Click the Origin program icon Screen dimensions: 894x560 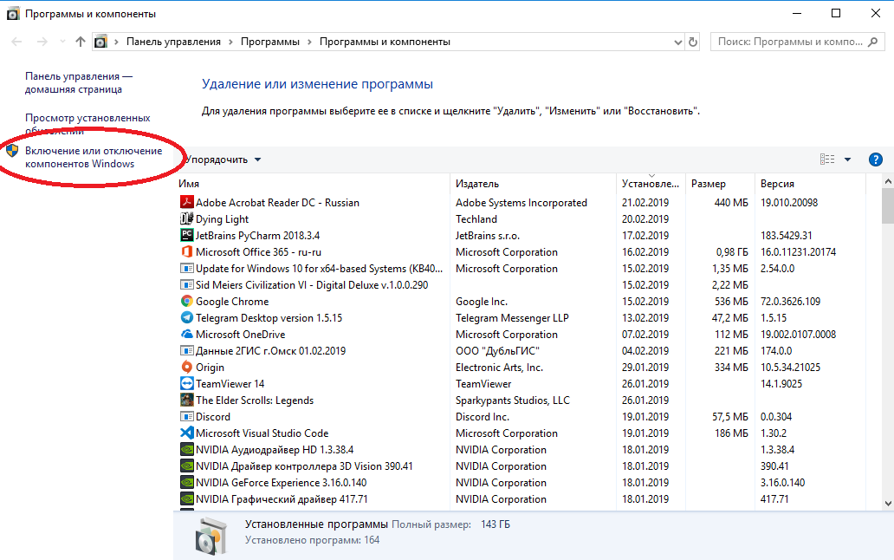click(x=186, y=368)
